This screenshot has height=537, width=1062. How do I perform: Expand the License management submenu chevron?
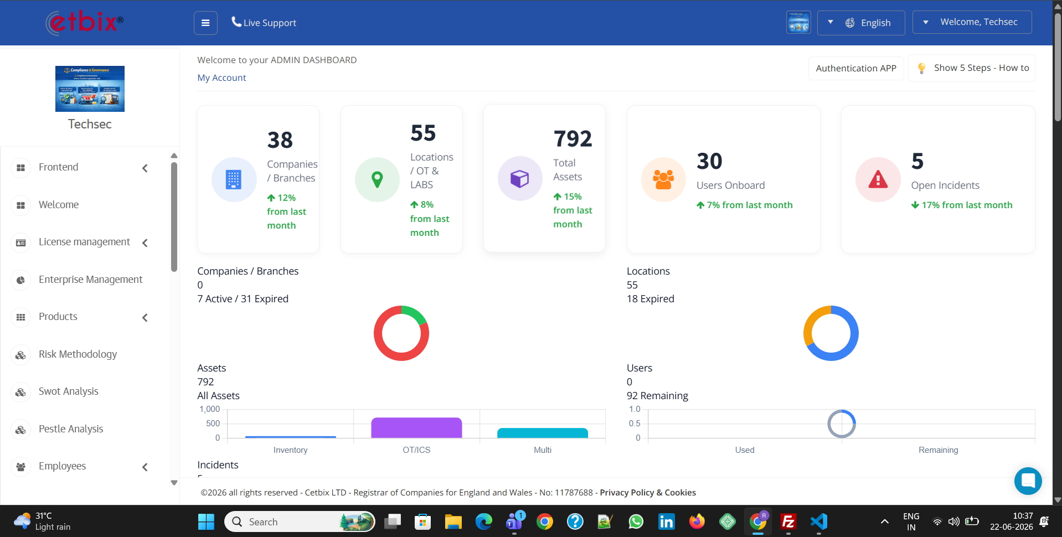pyautogui.click(x=145, y=242)
